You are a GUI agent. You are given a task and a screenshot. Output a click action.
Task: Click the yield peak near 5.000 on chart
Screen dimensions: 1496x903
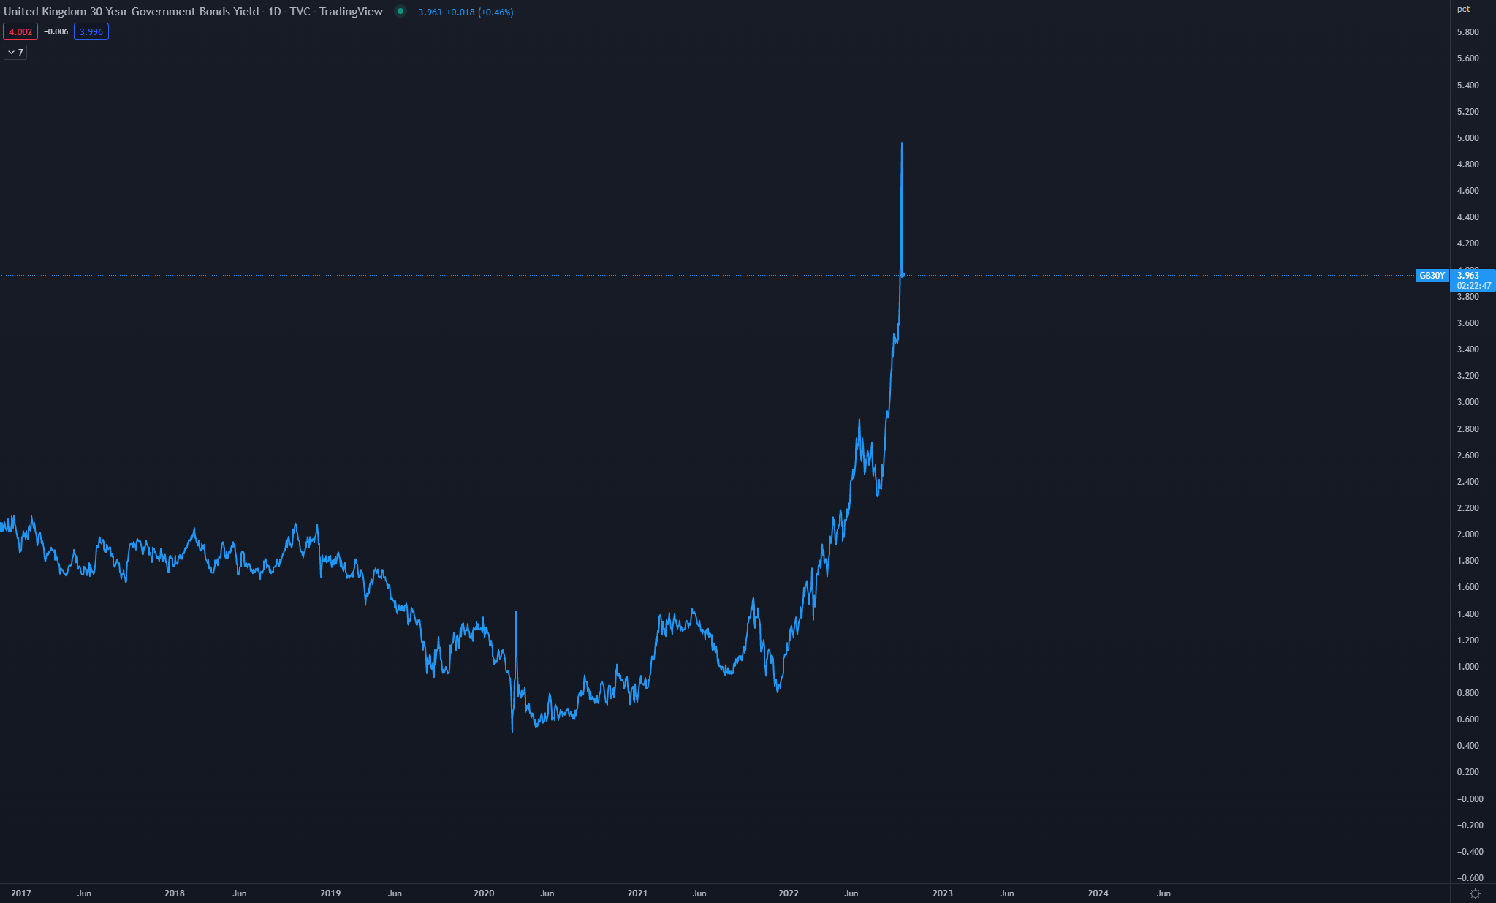[902, 143]
